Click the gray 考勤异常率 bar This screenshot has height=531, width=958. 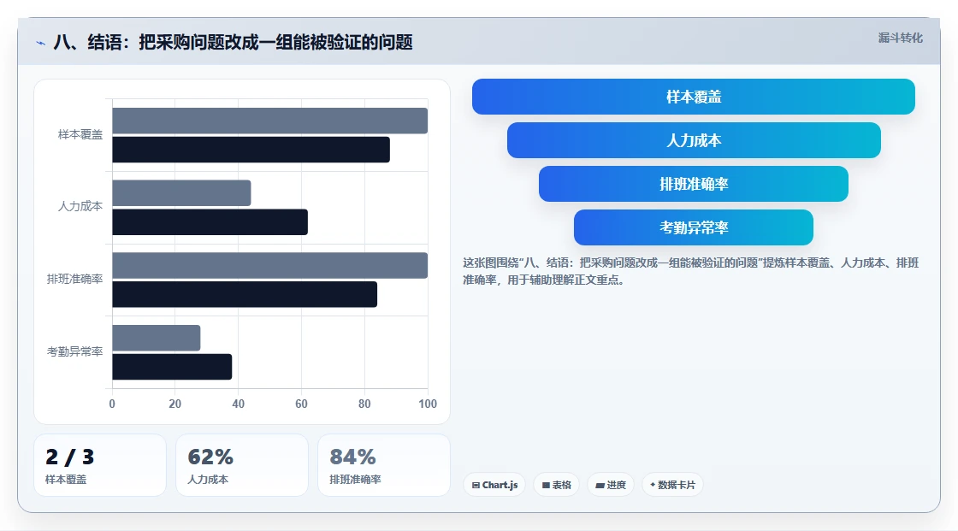[157, 338]
